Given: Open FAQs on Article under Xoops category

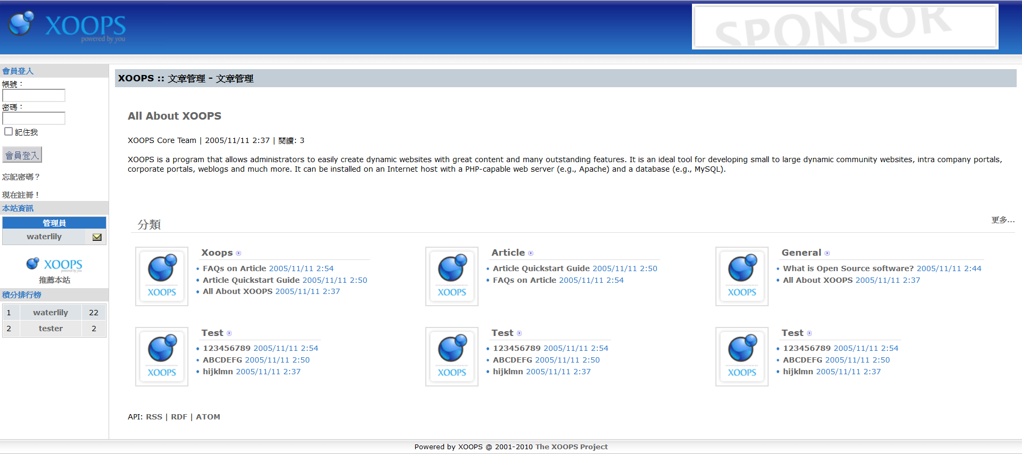Looking at the screenshot, I should (234, 268).
